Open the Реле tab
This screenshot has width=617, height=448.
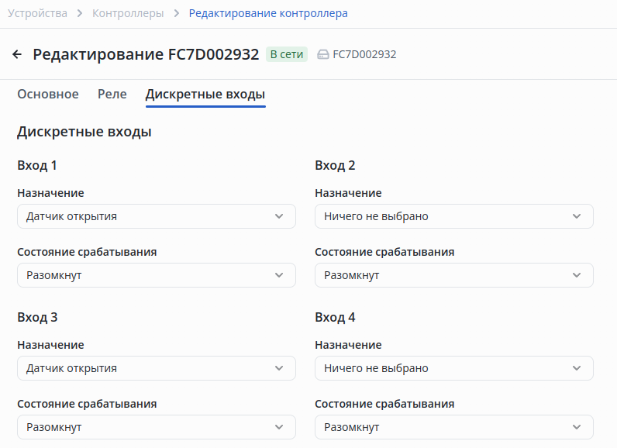112,95
